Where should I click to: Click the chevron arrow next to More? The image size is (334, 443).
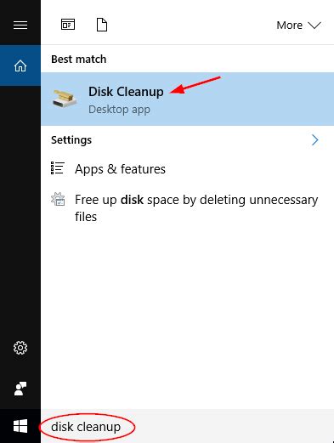(314, 26)
